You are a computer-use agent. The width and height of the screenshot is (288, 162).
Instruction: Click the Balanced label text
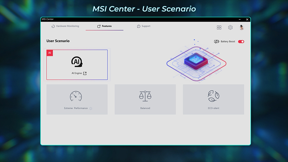145,108
